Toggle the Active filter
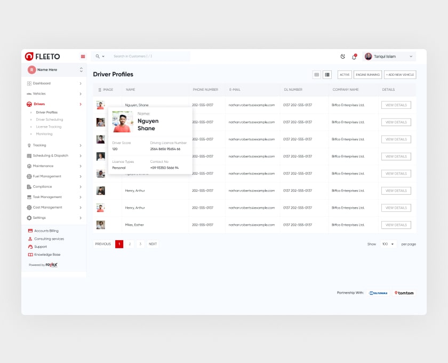This screenshot has width=448, height=363. (x=345, y=75)
